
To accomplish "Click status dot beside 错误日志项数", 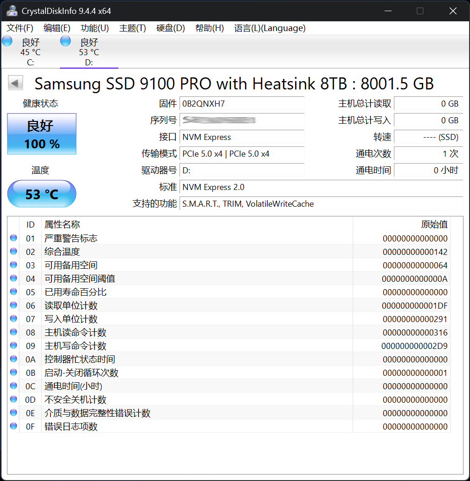I will (13, 426).
